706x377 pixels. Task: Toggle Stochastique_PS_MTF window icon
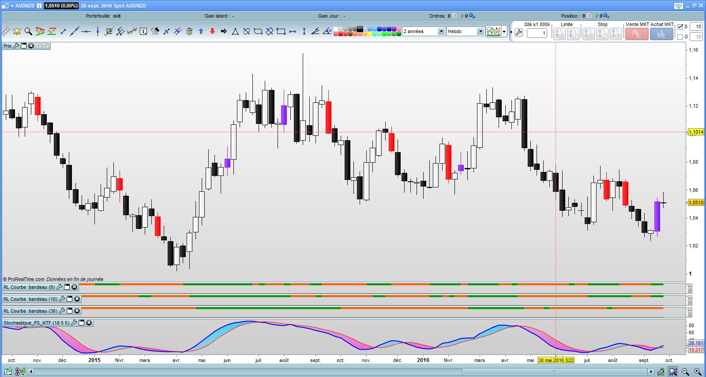point(82,323)
